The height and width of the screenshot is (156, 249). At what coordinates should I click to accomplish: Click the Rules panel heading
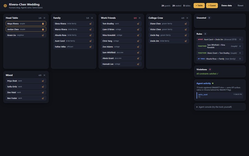click(x=199, y=34)
